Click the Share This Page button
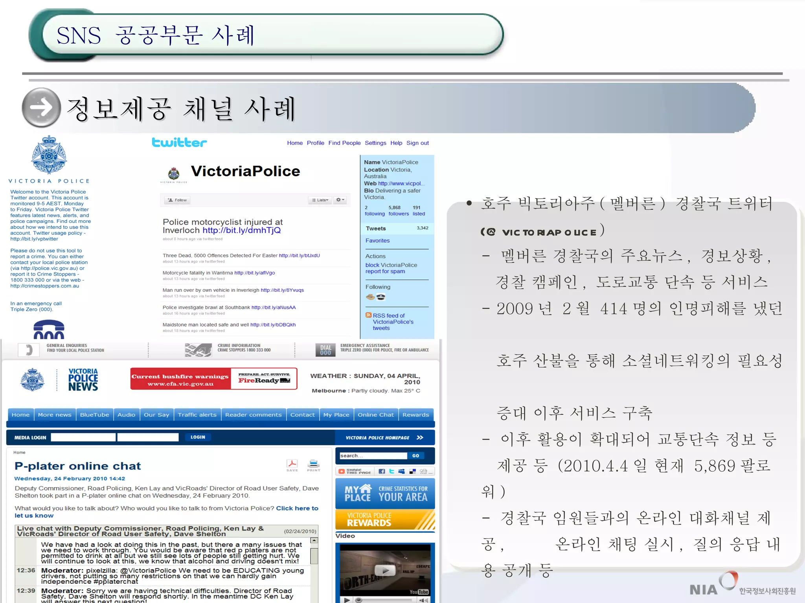This screenshot has height=603, width=805. (x=355, y=471)
